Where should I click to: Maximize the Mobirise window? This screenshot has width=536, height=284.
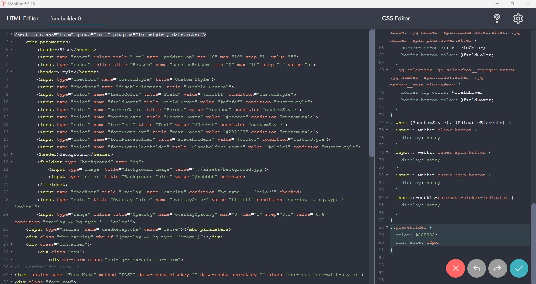(x=512, y=4)
